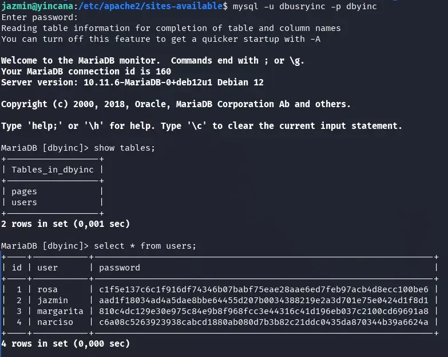Screen dimensions: 448x357
Task: Click jazmin's password hash starting aad1f180
Action: (x=264, y=300)
